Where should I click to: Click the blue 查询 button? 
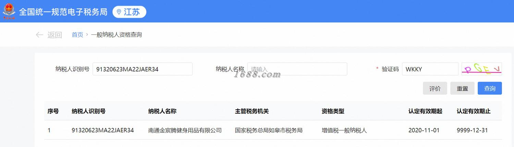tap(490, 88)
